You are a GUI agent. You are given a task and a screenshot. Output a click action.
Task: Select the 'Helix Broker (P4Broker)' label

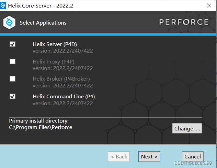pos(61,79)
